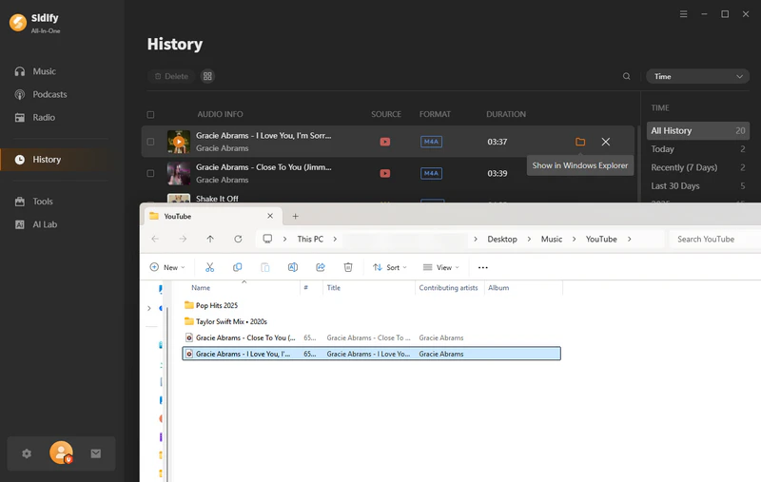The height and width of the screenshot is (482, 761).
Task: Check the box for I Love You, I'm Sorry
Action: [x=150, y=142]
